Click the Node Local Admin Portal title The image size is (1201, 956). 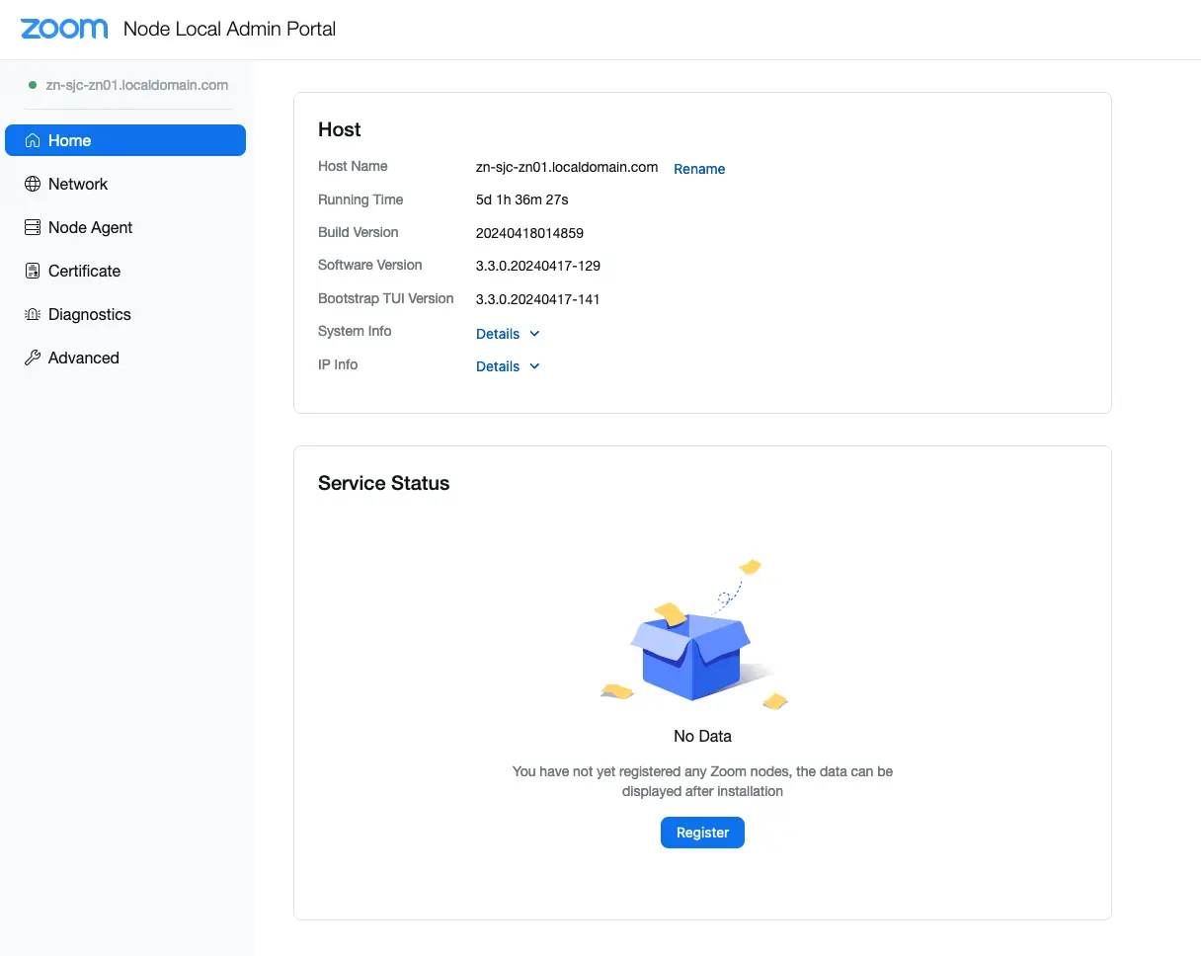coord(229,29)
